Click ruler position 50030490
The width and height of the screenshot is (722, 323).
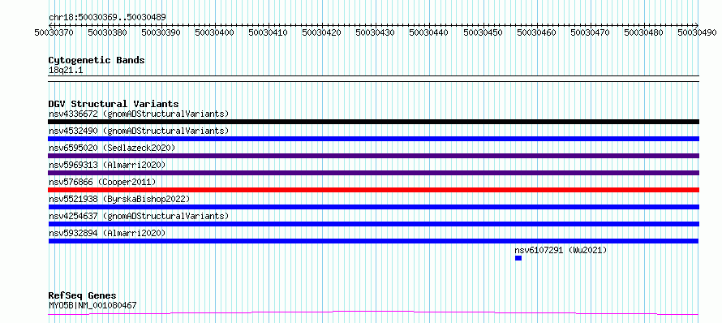(697, 32)
